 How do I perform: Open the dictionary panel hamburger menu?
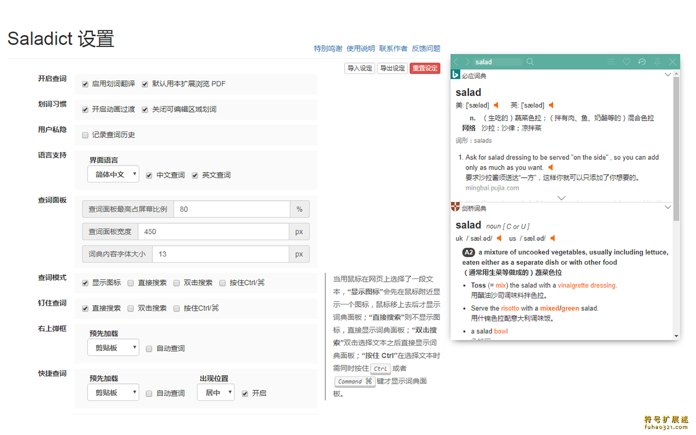click(611, 62)
